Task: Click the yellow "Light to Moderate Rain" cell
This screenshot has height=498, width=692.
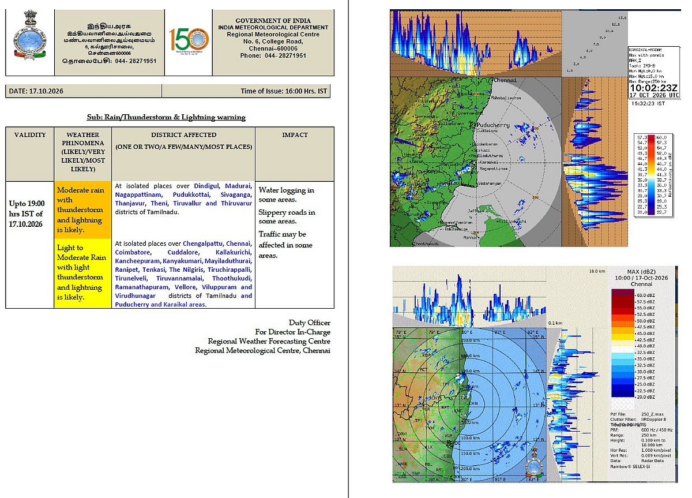Action: click(x=82, y=273)
